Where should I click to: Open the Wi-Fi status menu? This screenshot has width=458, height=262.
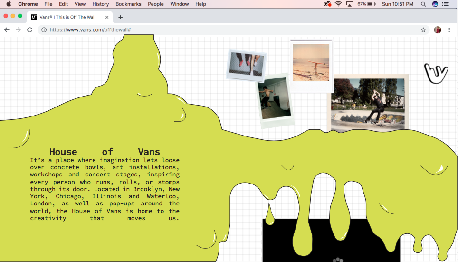(x=338, y=4)
